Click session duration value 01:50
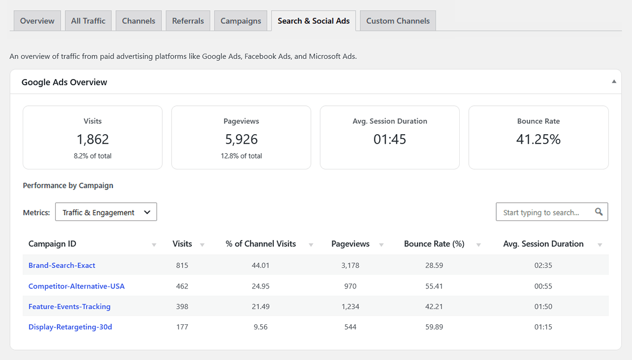632x360 pixels. [543, 306]
